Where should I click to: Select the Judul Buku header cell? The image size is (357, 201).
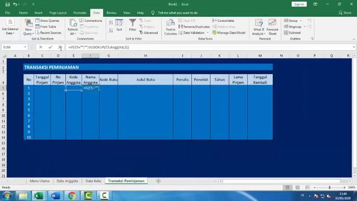tap(146, 79)
